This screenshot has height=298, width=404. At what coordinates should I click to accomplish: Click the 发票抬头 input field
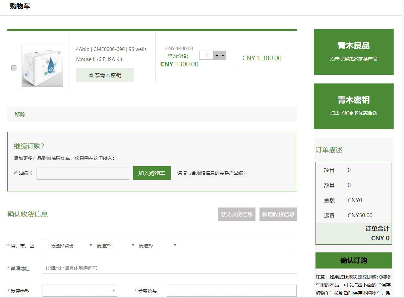coord(232,291)
